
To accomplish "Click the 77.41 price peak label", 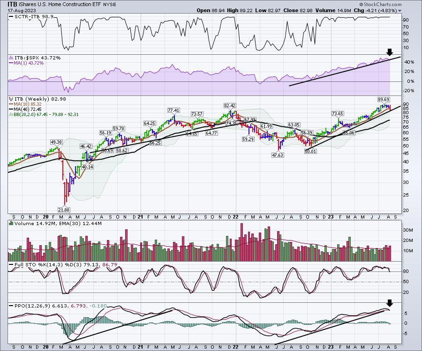I will pos(174,110).
